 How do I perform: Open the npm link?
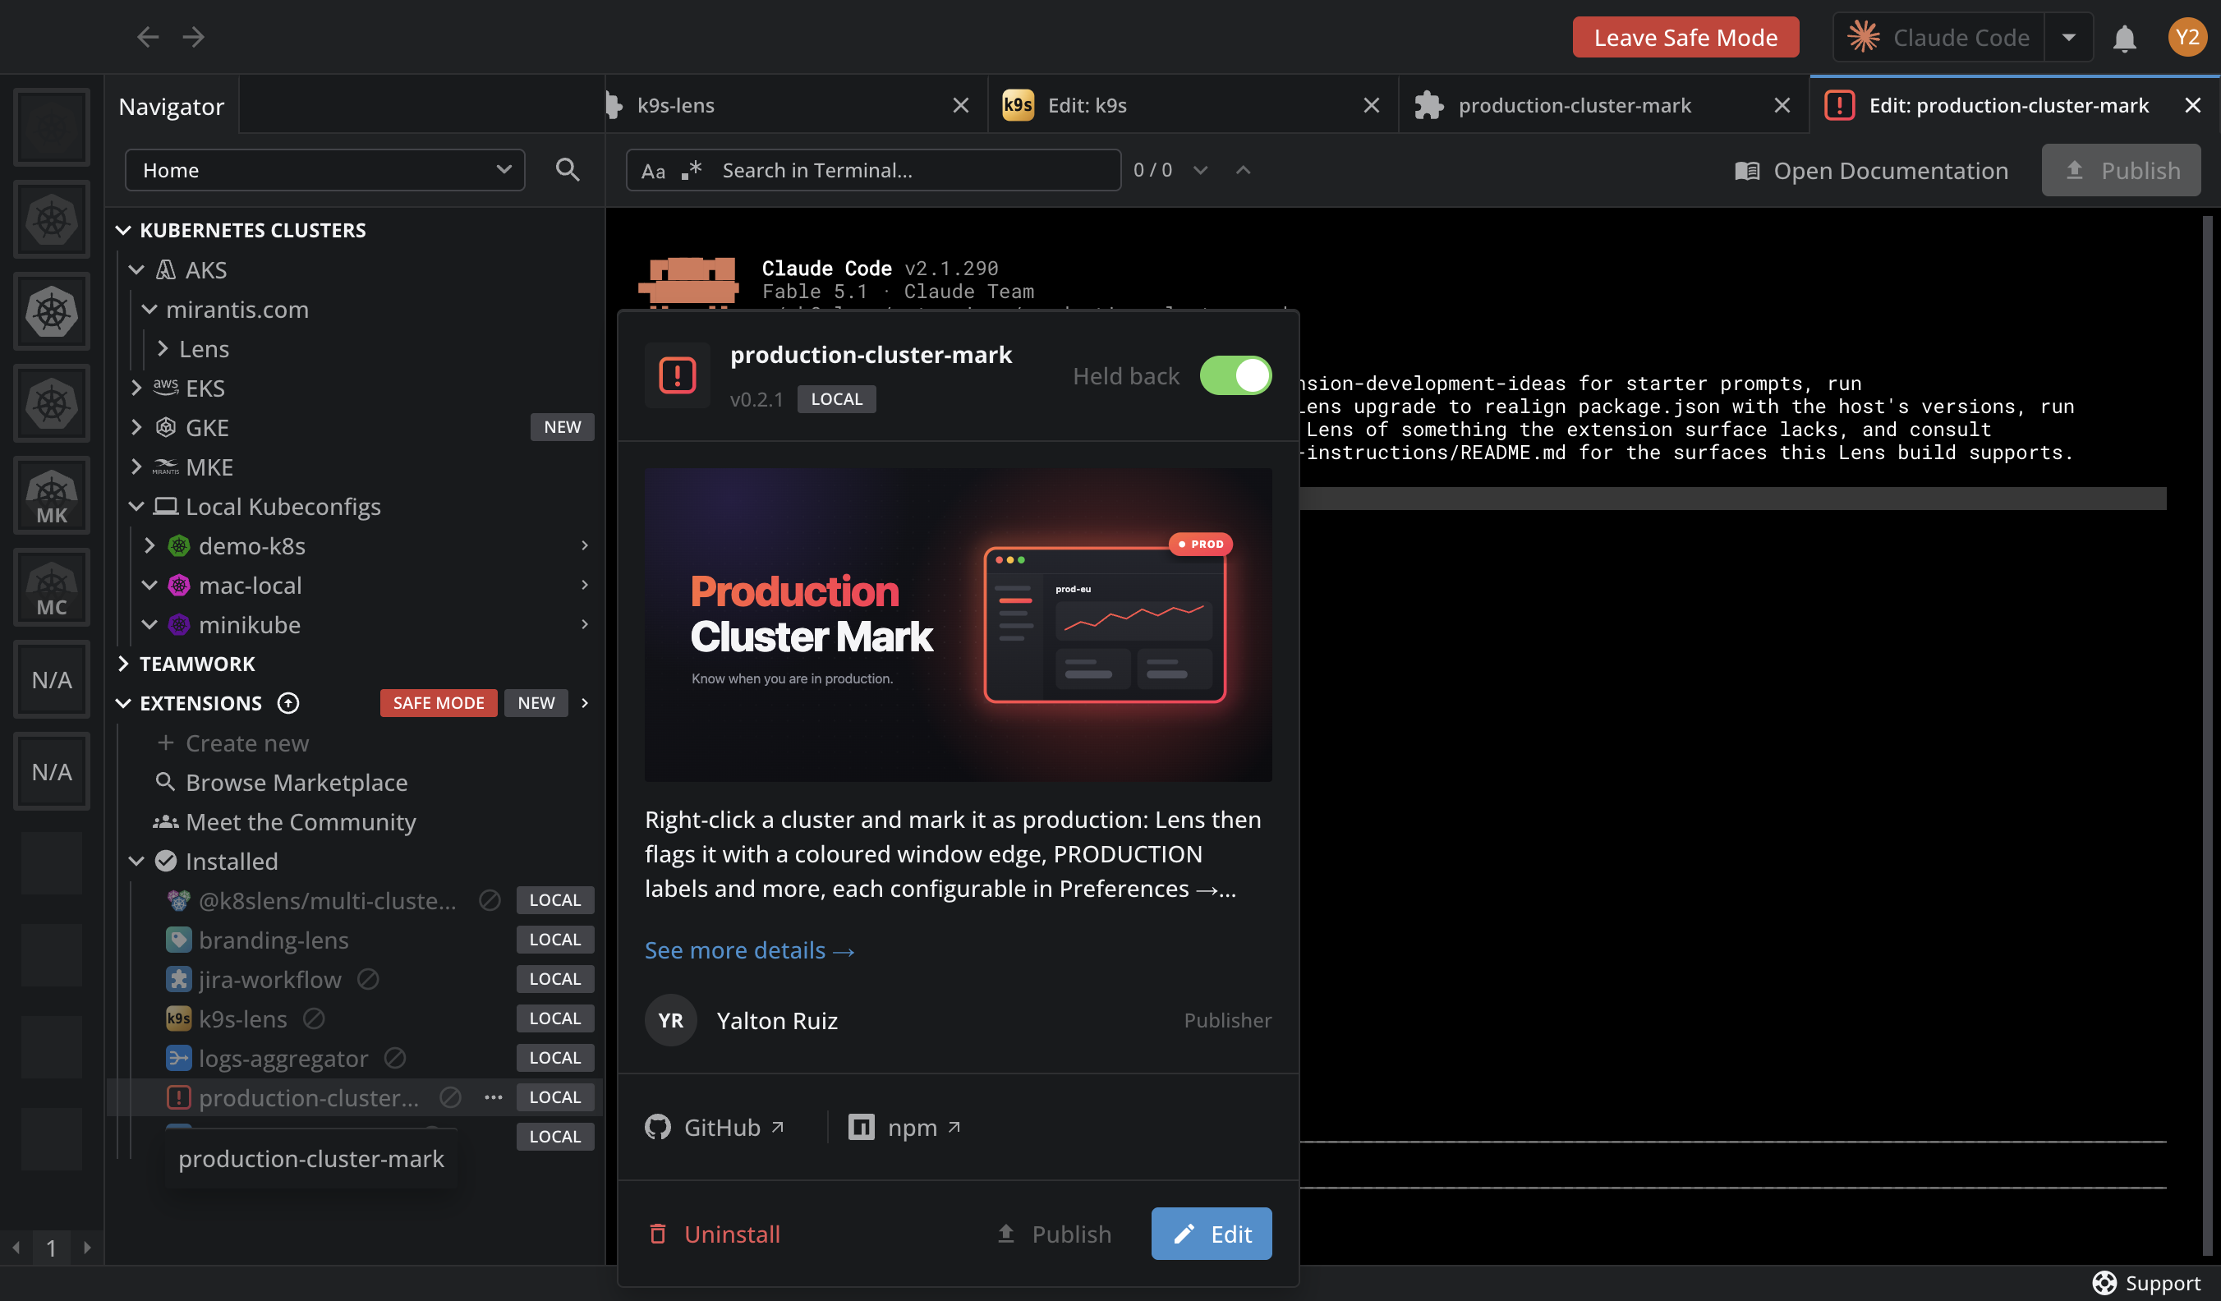904,1127
